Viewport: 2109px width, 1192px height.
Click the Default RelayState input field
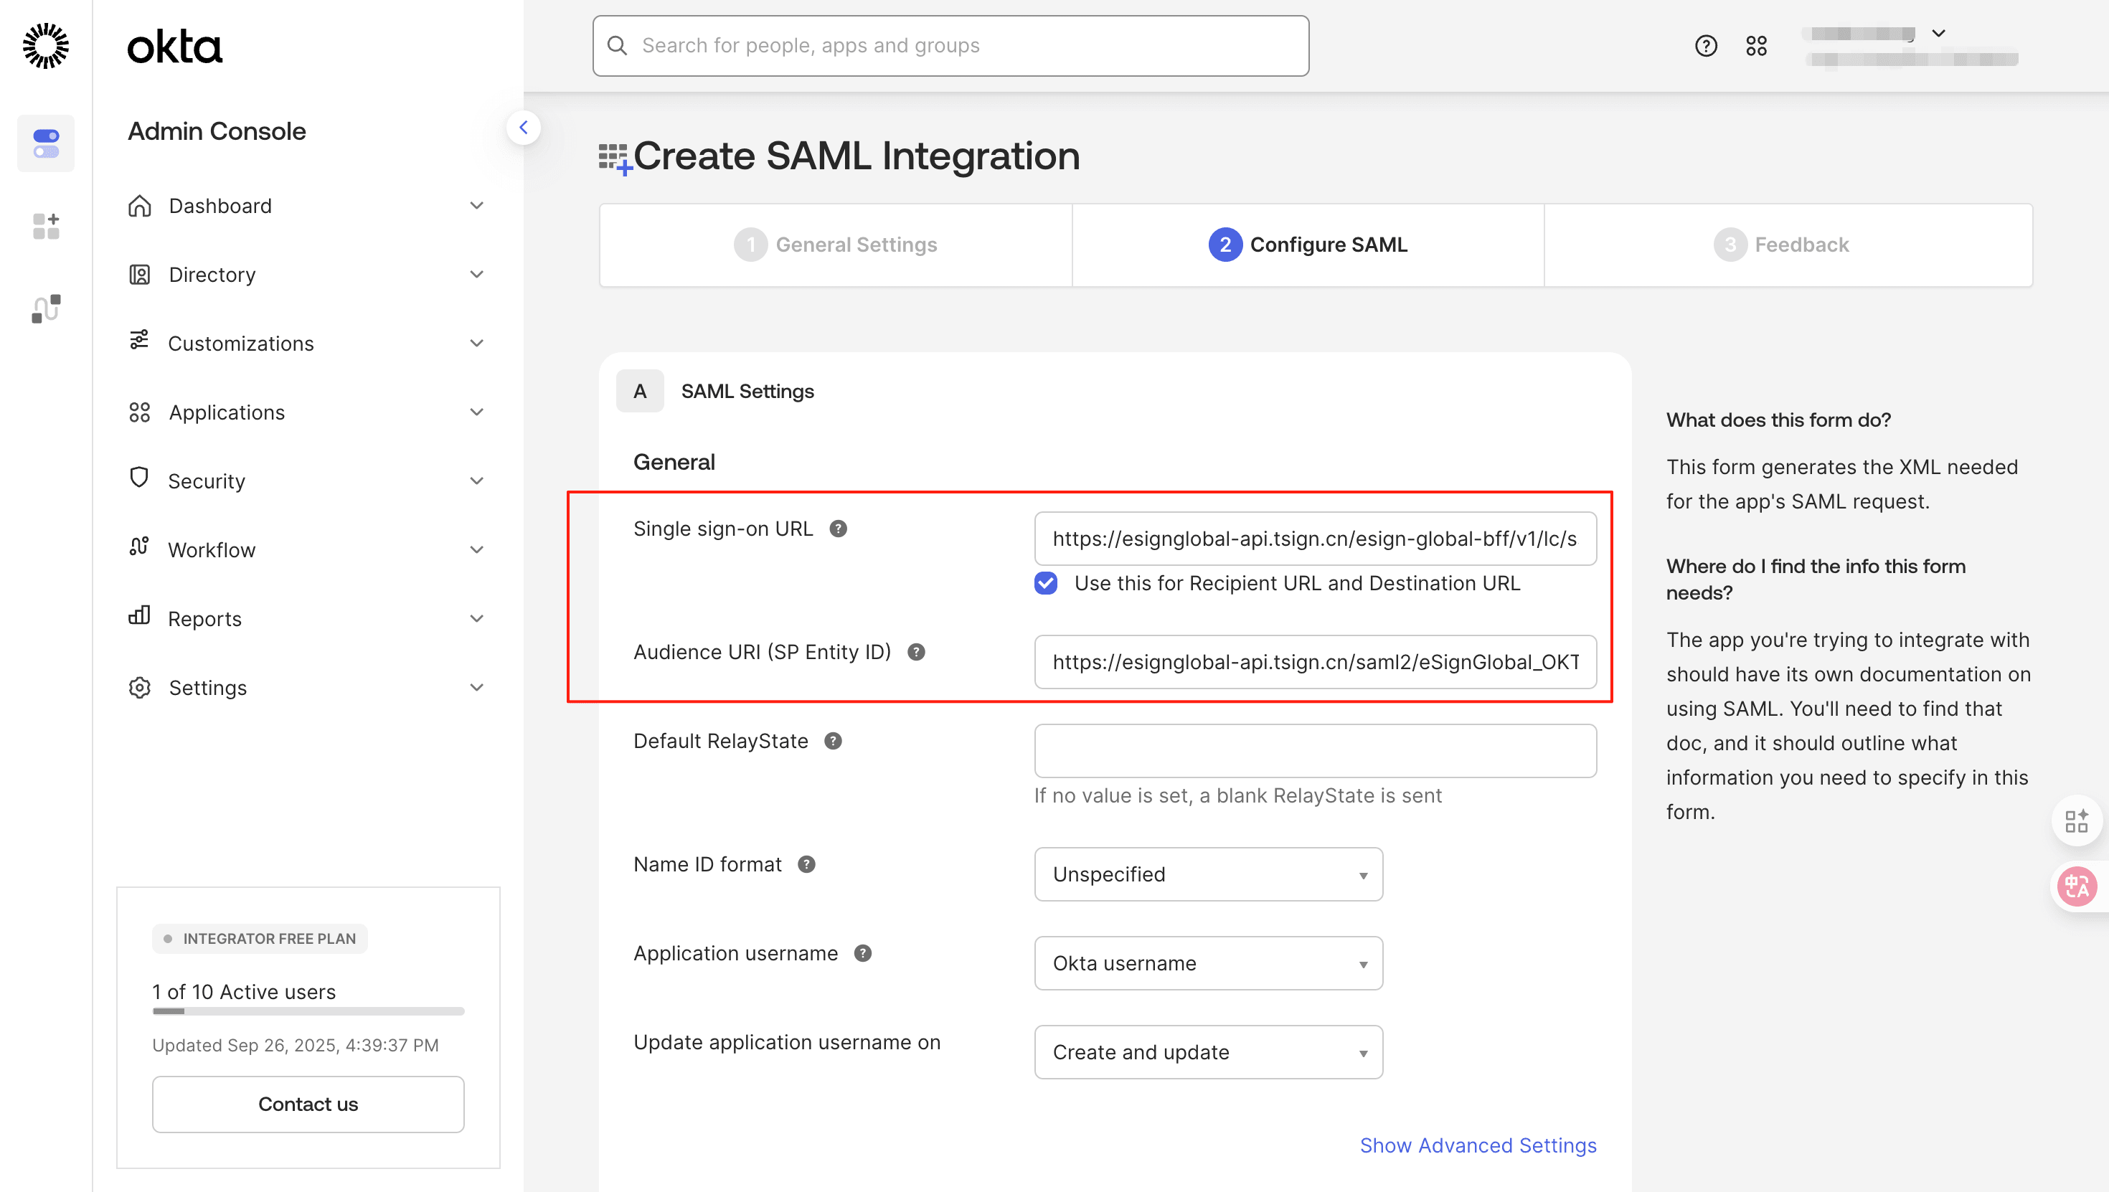1314,751
